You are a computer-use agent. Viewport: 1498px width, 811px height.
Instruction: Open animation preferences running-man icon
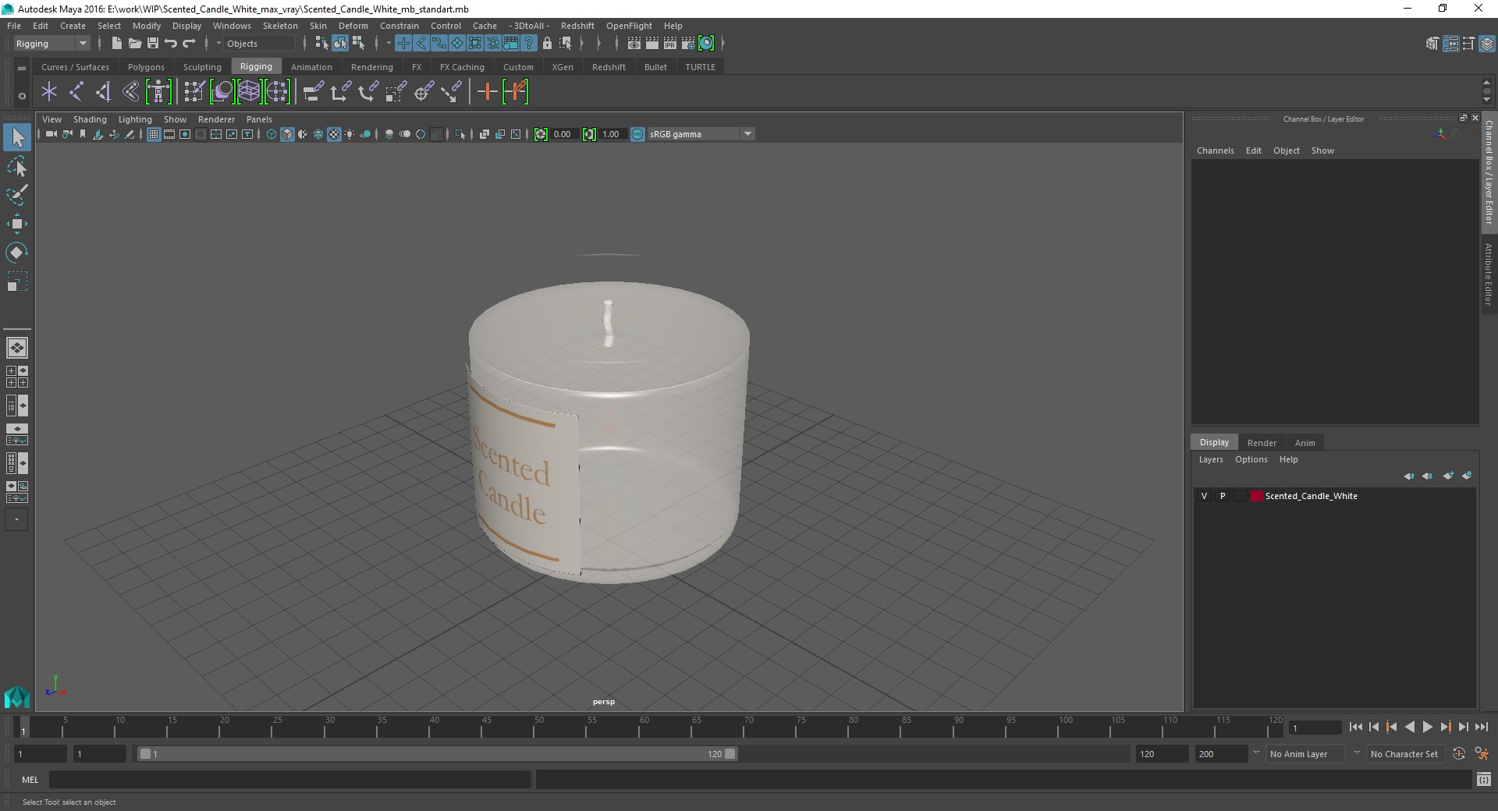coord(1482,754)
